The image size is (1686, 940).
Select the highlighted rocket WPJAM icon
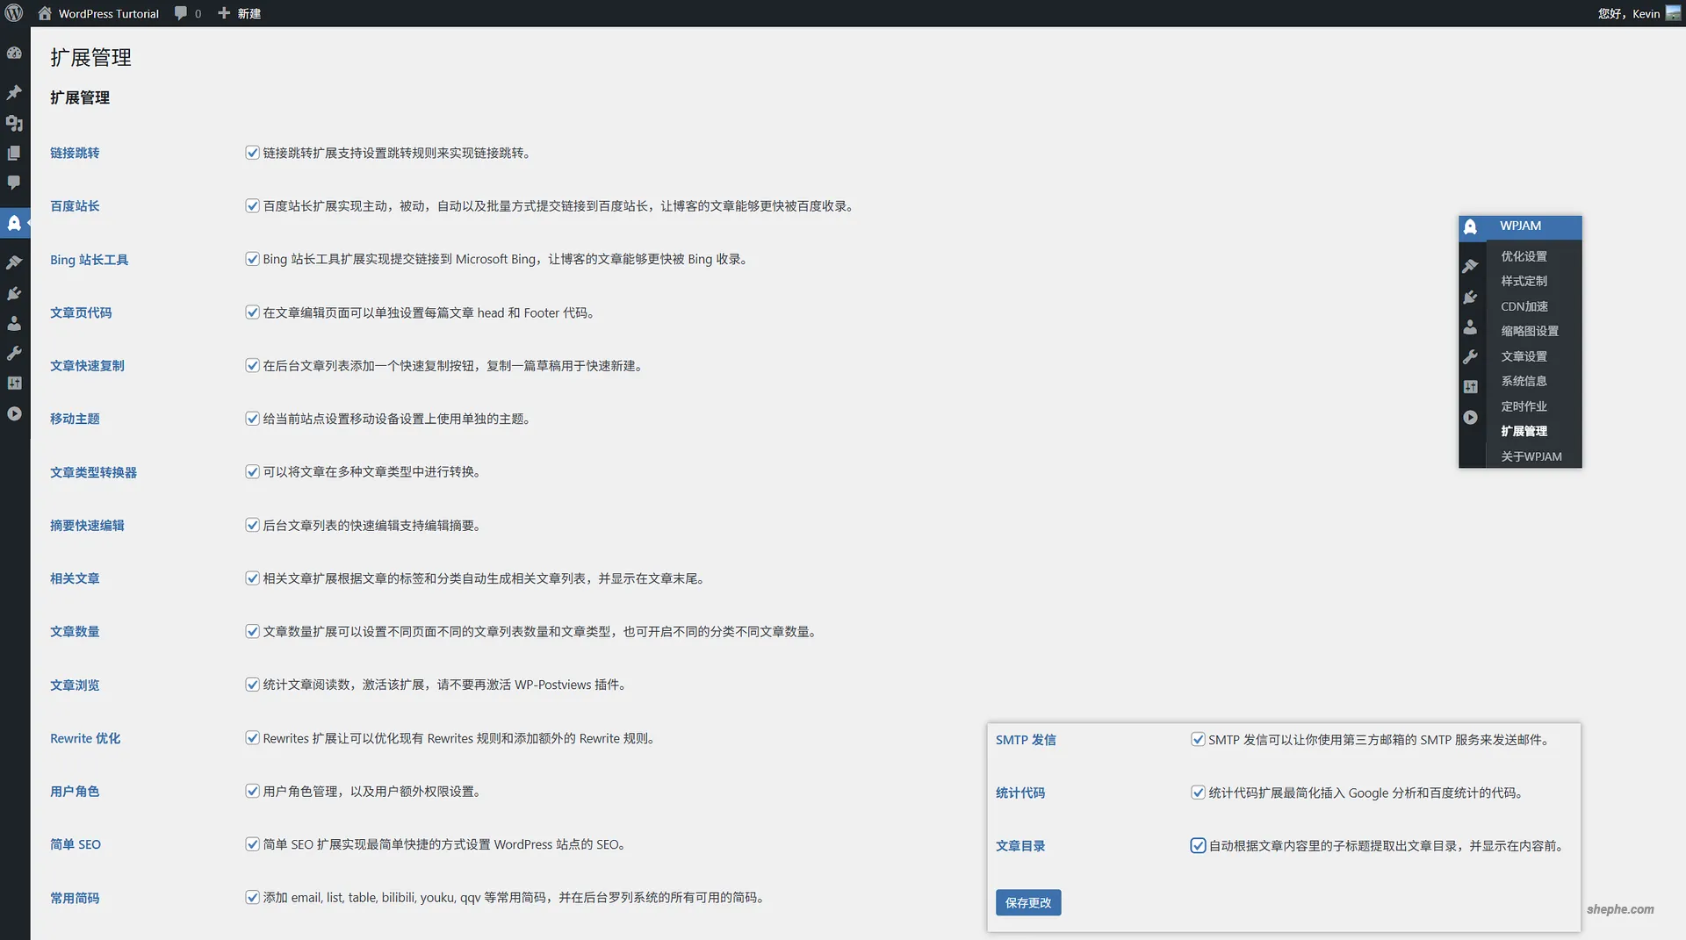[x=14, y=223]
